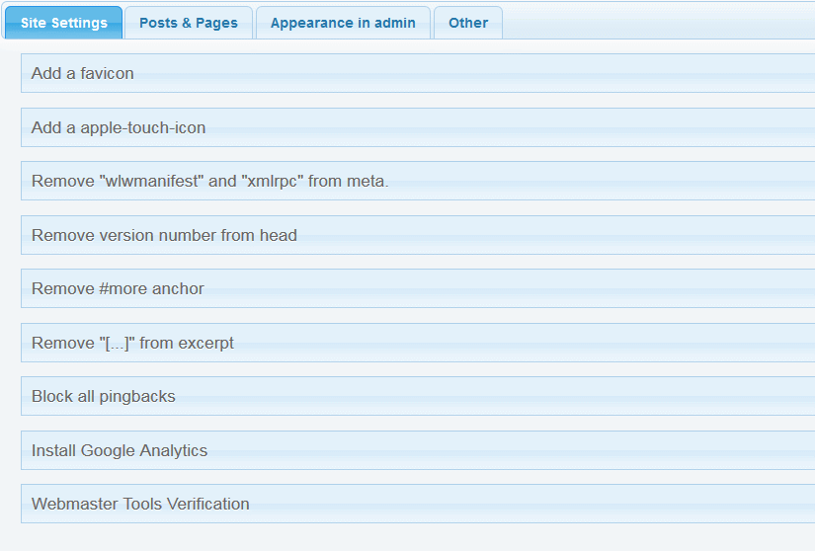Expand the Block all pingbacks section

click(x=418, y=396)
